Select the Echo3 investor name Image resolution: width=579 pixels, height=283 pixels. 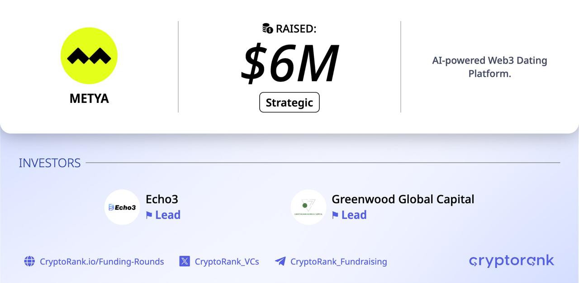162,199
